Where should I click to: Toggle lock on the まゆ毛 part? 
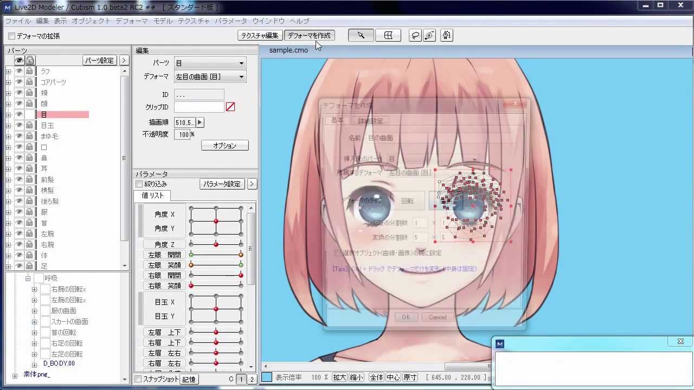pyautogui.click(x=29, y=136)
